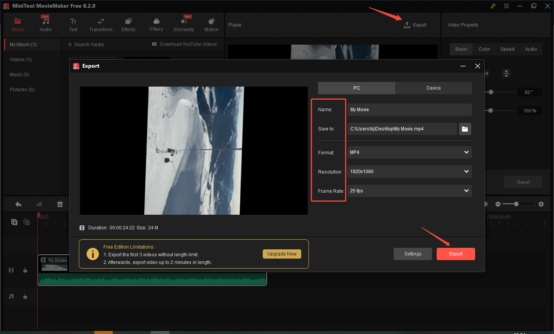The width and height of the screenshot is (554, 334).
Task: Click the Duration 00:00:24:22 text
Action: (x=112, y=228)
